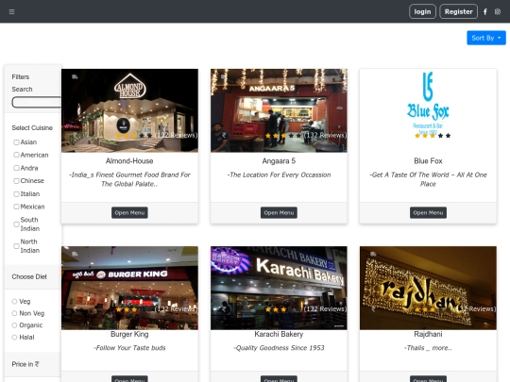Click the Almond-House restaurant photo

(x=129, y=110)
